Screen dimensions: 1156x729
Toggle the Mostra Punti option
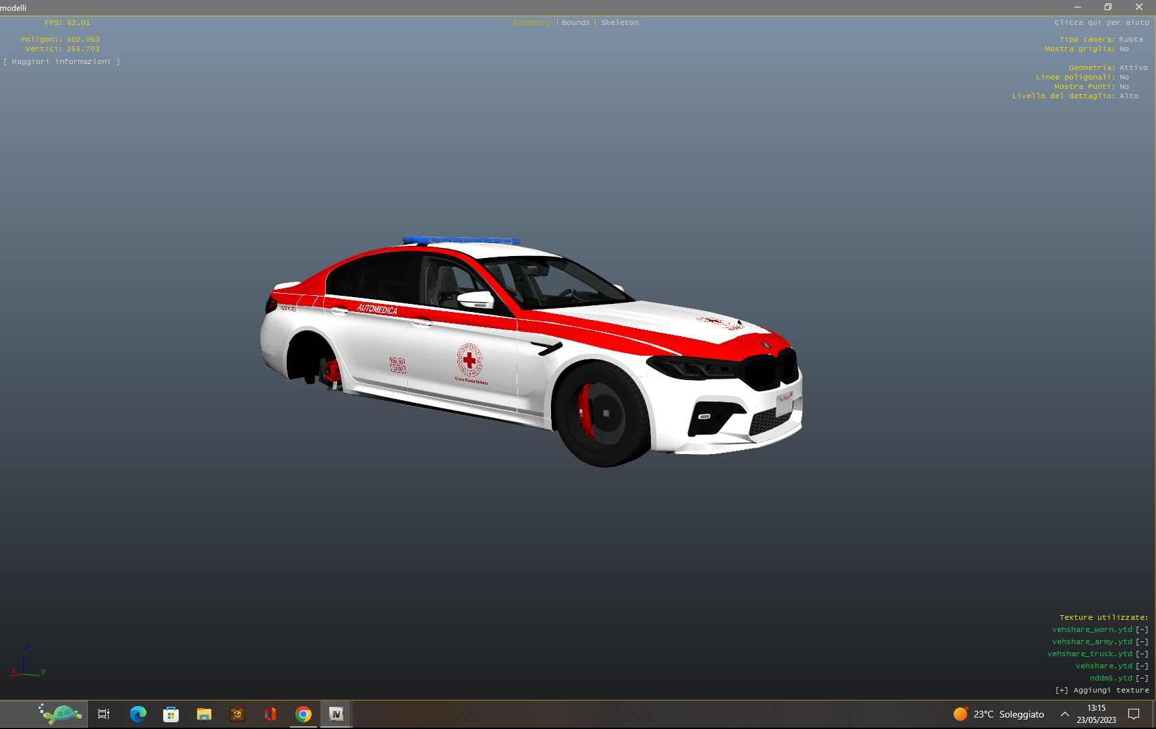tap(1124, 87)
